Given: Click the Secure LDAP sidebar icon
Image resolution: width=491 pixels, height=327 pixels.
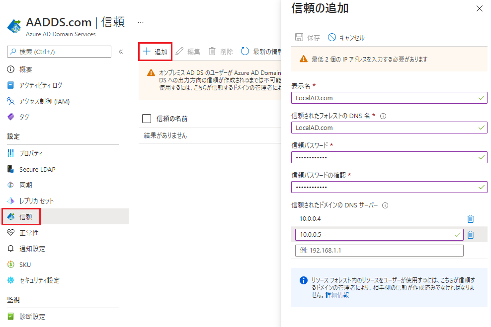Looking at the screenshot, I should 10,169.
